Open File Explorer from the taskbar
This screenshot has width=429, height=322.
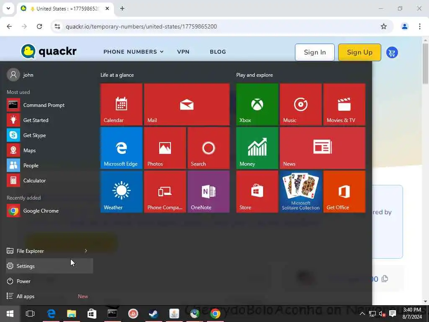coord(71,314)
